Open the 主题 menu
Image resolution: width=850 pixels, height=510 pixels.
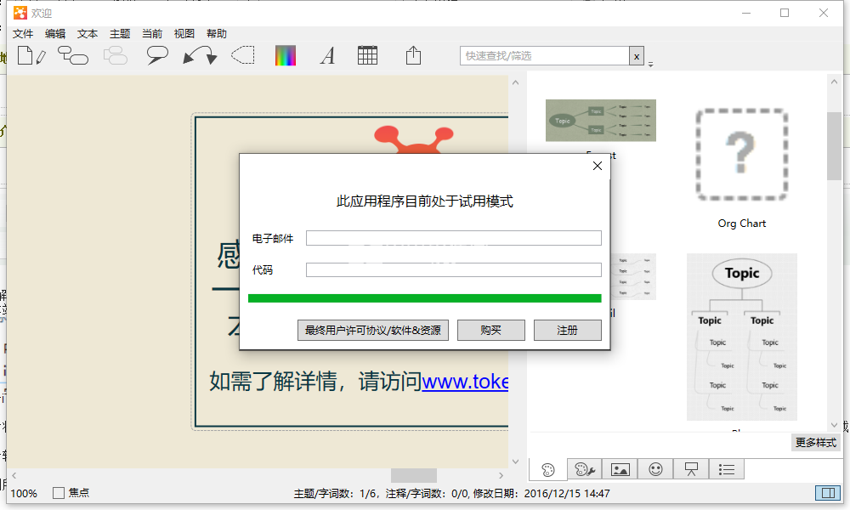pos(120,34)
